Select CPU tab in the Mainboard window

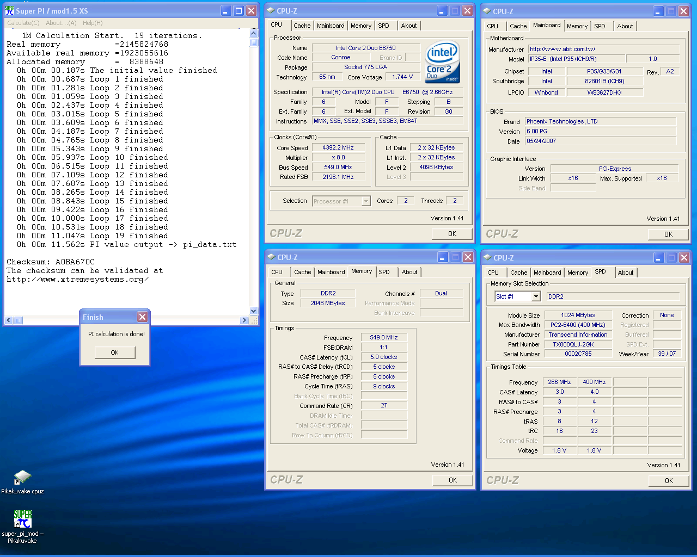pyautogui.click(x=493, y=26)
